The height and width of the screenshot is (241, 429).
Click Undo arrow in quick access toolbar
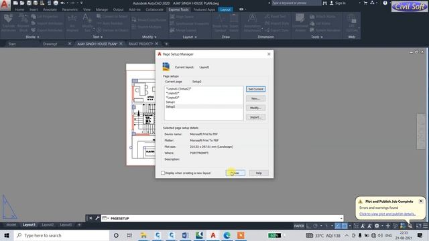click(62, 3)
